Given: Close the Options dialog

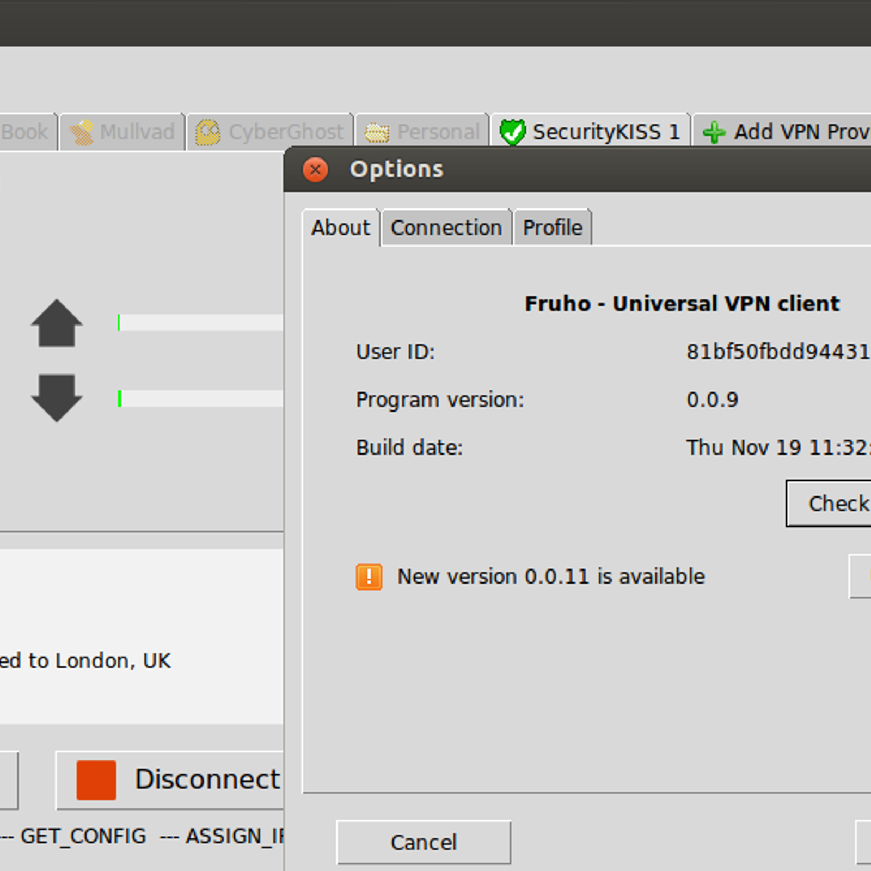Looking at the screenshot, I should tap(315, 170).
